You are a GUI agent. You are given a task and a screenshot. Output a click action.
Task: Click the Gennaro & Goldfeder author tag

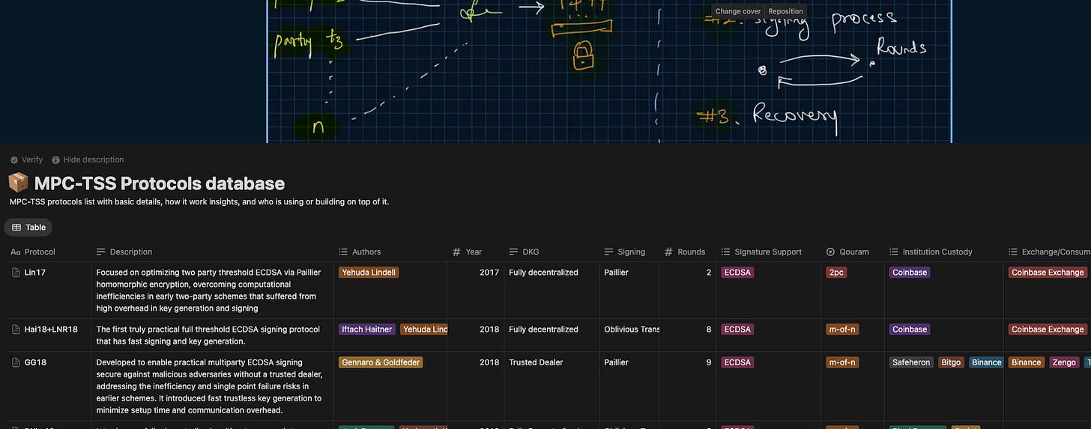click(x=381, y=362)
